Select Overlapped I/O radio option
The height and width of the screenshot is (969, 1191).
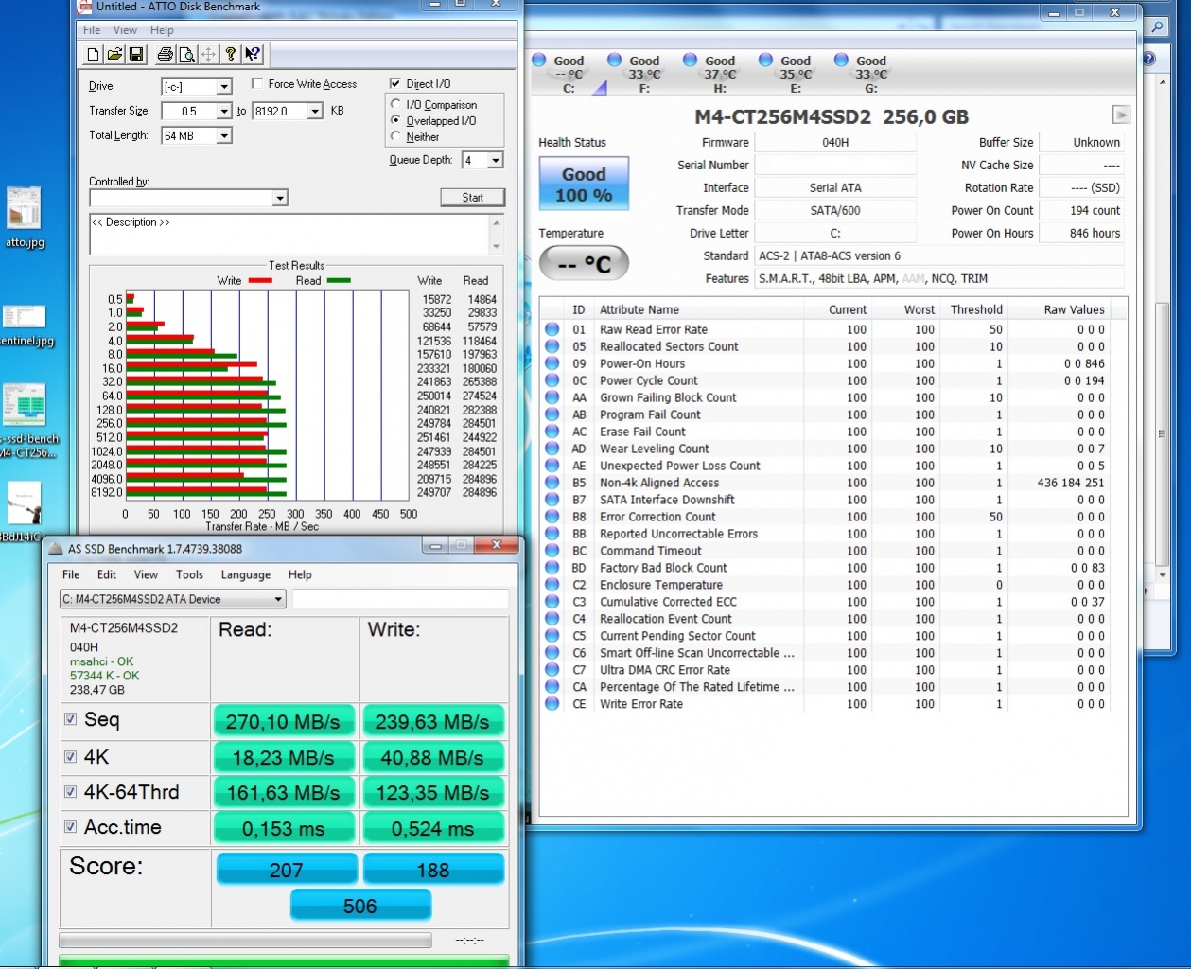point(395,120)
